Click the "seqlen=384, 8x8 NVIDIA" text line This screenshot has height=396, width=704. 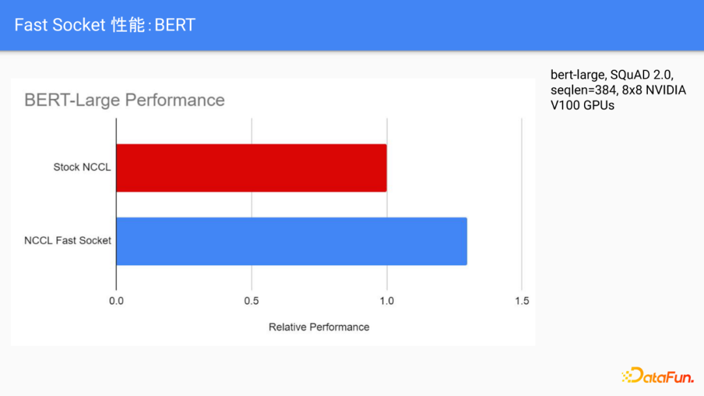(x=618, y=90)
